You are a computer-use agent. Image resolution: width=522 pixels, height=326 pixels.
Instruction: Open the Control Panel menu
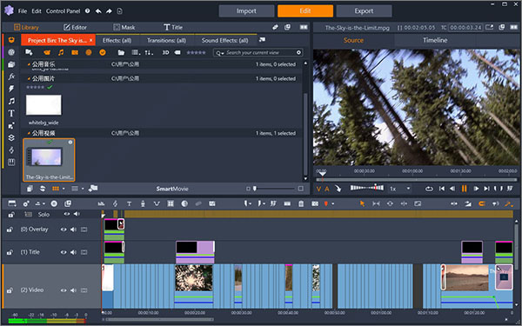pos(63,11)
